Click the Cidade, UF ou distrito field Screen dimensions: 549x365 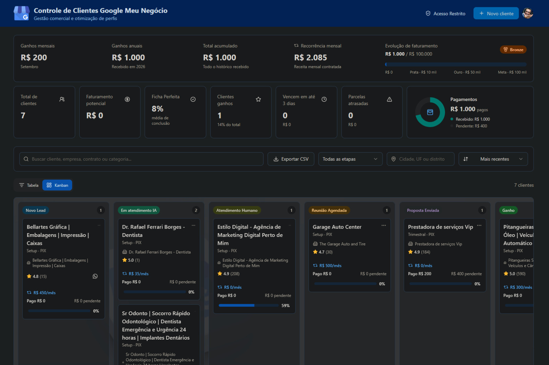(x=421, y=159)
